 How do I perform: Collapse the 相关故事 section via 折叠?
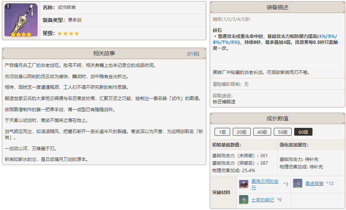(x=193, y=54)
